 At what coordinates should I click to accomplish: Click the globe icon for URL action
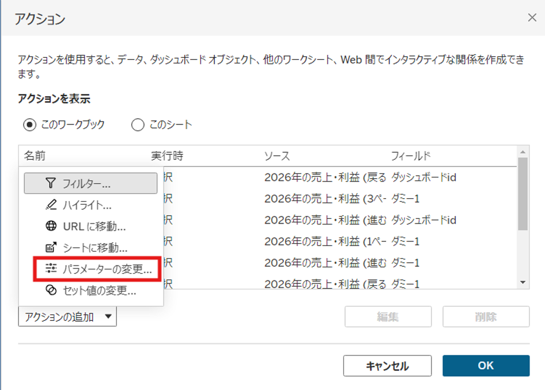pos(51,226)
